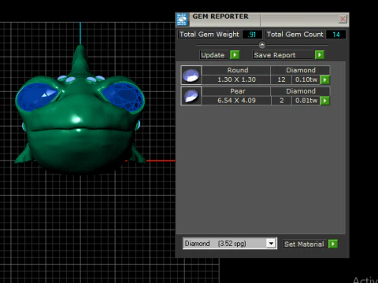The width and height of the screenshot is (378, 283).
Task: Click the Total Gem Weight value .91
Action: [252, 35]
